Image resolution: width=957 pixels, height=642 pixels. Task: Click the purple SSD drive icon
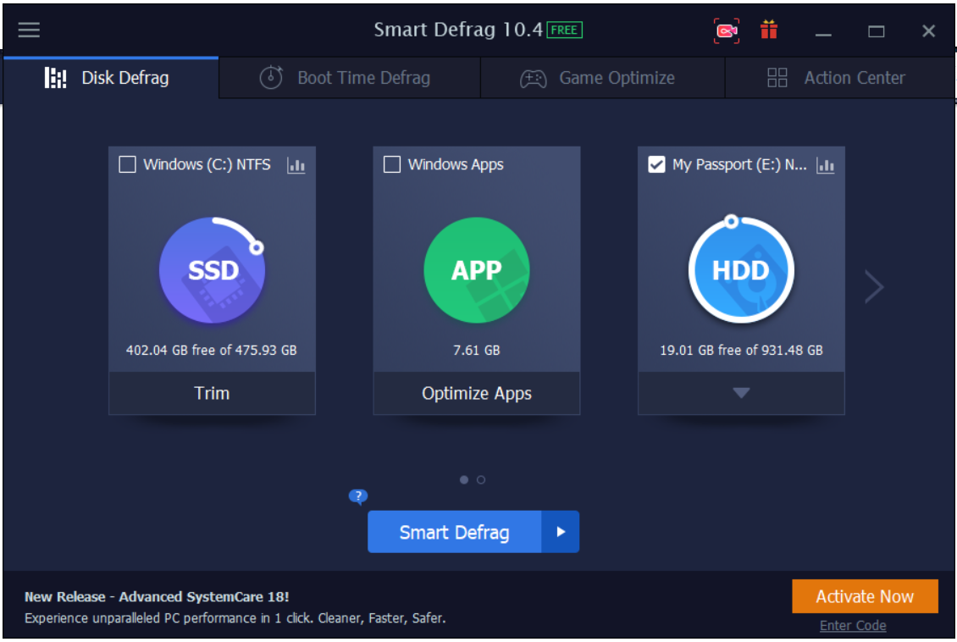click(213, 270)
